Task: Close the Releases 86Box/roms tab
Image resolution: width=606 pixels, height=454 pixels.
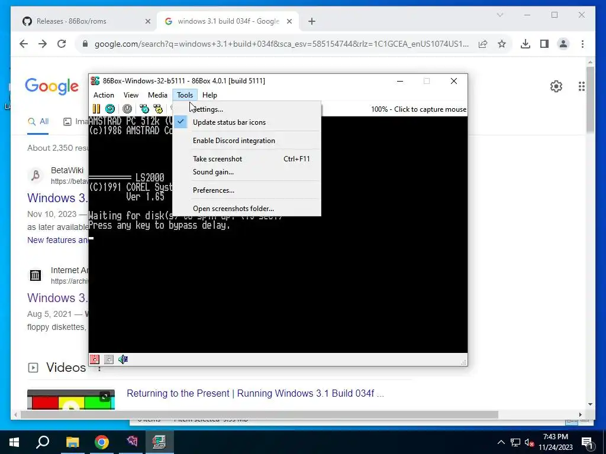Action: [147, 22]
